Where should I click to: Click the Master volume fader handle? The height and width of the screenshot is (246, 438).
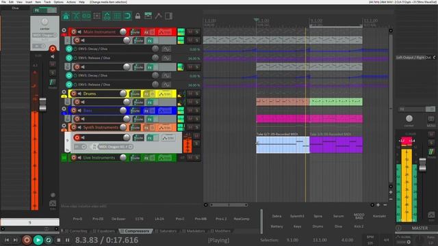pos(423,165)
